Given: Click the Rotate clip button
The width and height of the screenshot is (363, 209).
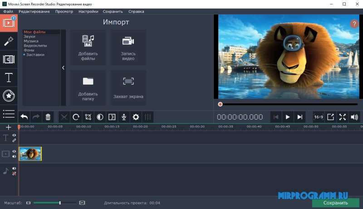Looking at the screenshot, I should [x=76, y=117].
